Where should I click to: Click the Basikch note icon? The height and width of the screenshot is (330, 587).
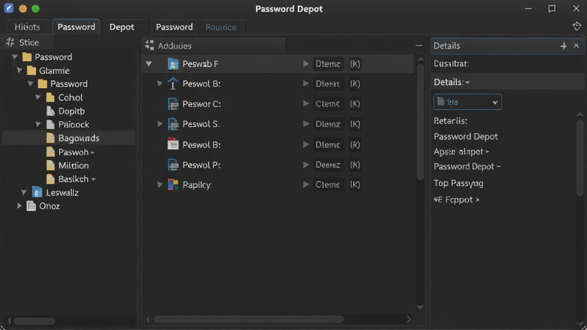click(50, 179)
